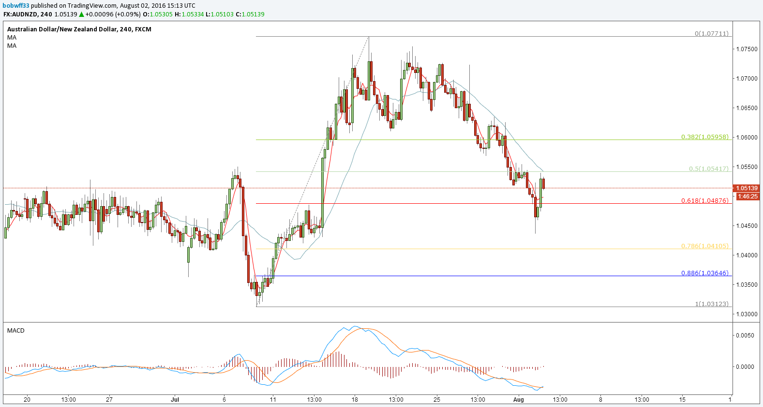
Task: Click the countdown timer 1:46:25 tag
Action: (x=748, y=196)
